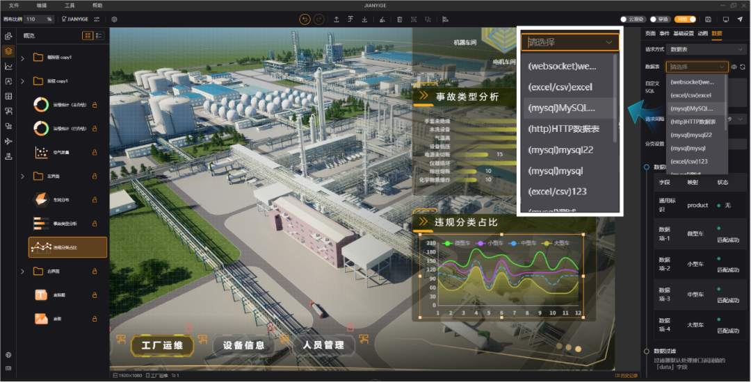The height and width of the screenshot is (382, 751).
Task: Click the upload arrow icon in toolbar
Action: (x=337, y=19)
